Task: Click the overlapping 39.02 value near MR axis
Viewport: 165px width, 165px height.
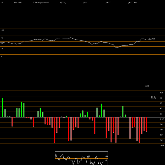Action: coord(153,98)
